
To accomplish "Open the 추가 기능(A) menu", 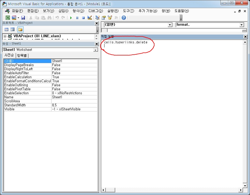I will pyautogui.click(x=148, y=11).
